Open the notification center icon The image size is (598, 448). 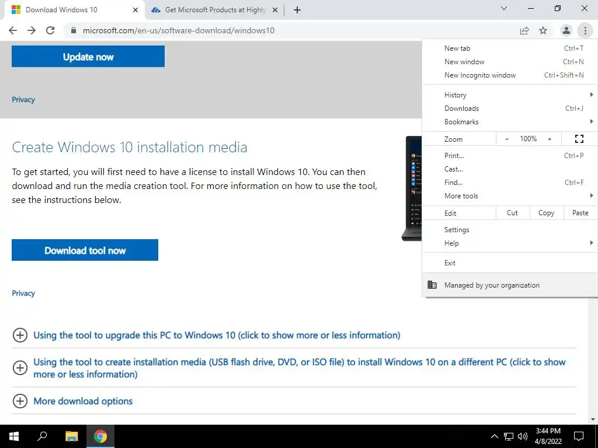click(579, 436)
